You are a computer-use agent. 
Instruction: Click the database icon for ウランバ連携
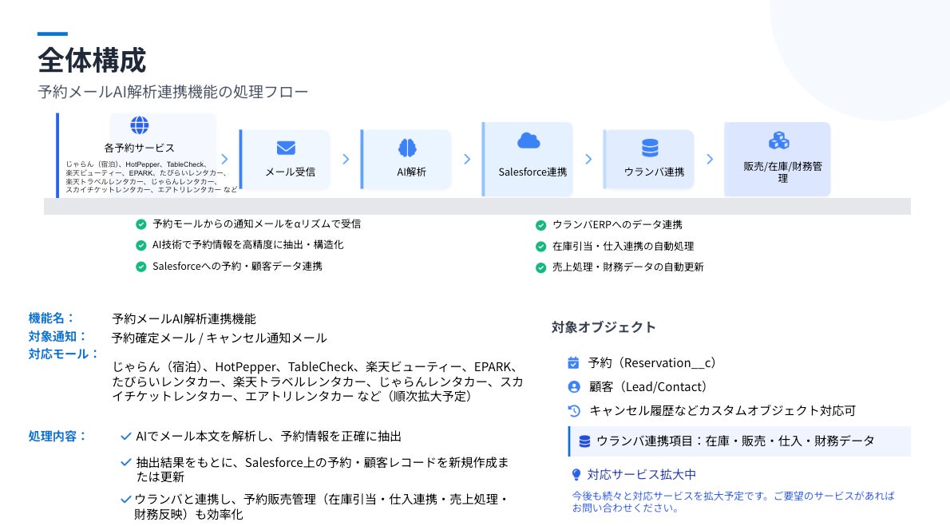point(648,146)
